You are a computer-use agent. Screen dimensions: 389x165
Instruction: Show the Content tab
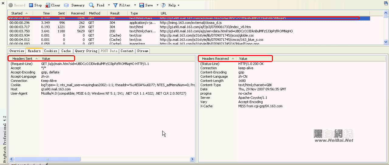tap(127, 51)
